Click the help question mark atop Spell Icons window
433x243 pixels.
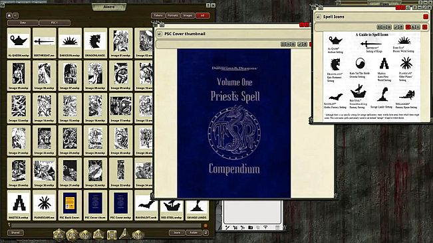pos(415,8)
